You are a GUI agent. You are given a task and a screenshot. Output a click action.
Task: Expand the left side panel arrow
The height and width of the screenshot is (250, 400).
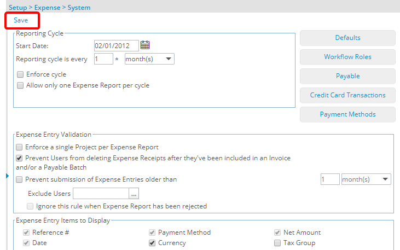7,176
